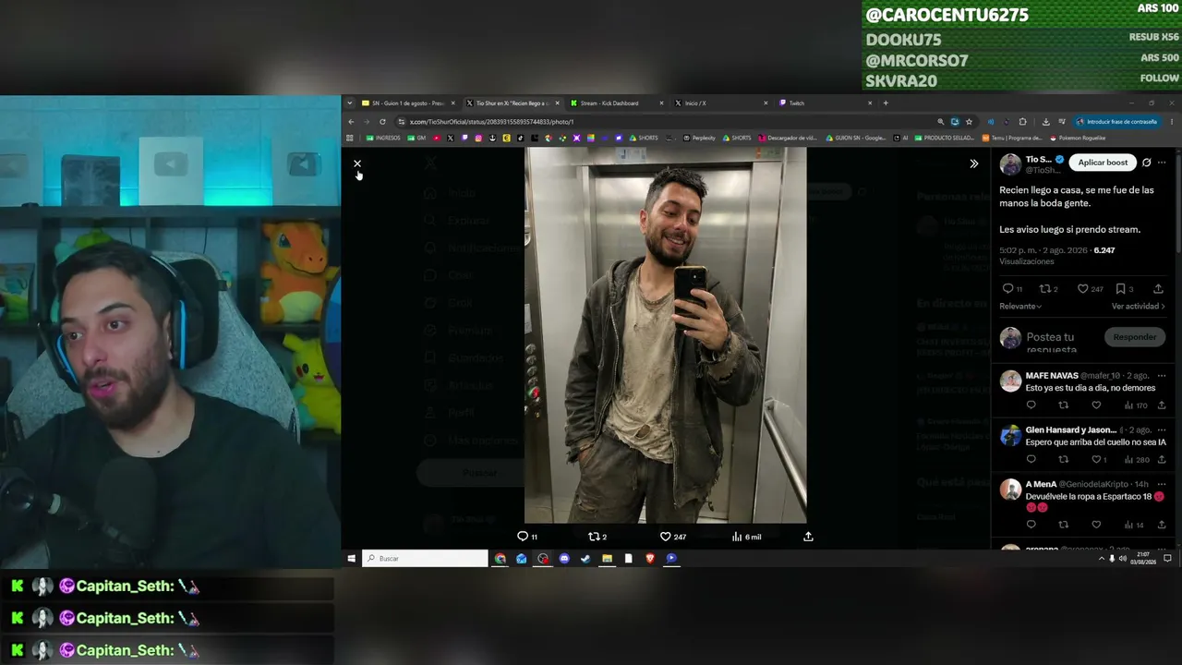Open the Windows notification center
Viewport: 1182px width, 665px height.
(x=1167, y=558)
